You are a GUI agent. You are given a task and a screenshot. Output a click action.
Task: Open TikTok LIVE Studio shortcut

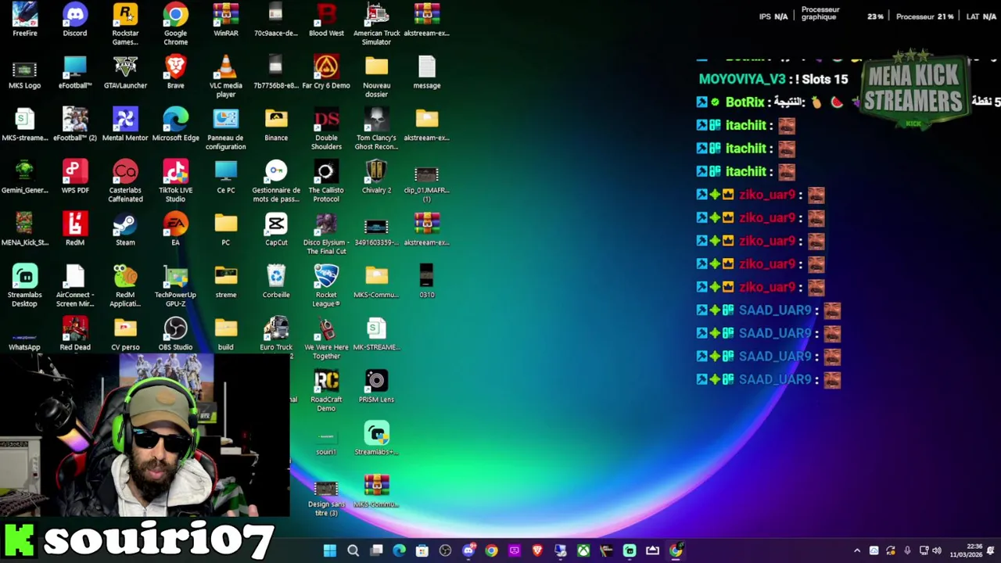[x=175, y=181]
